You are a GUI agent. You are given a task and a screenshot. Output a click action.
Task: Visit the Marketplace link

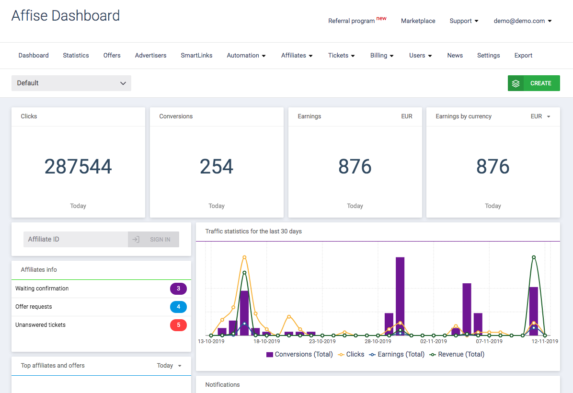click(418, 21)
